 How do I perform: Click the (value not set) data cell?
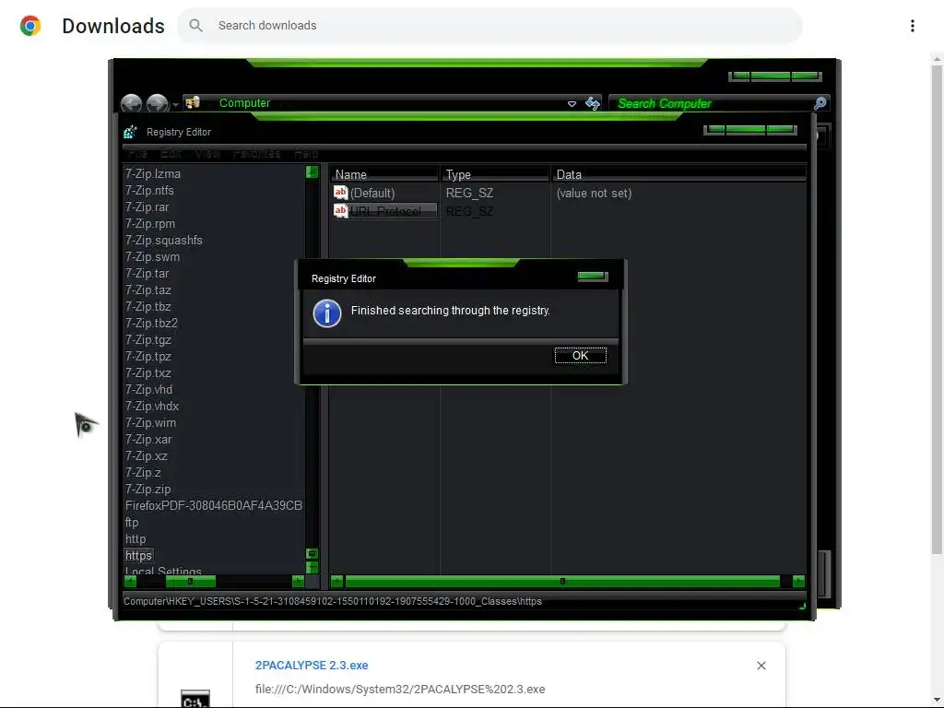click(594, 194)
